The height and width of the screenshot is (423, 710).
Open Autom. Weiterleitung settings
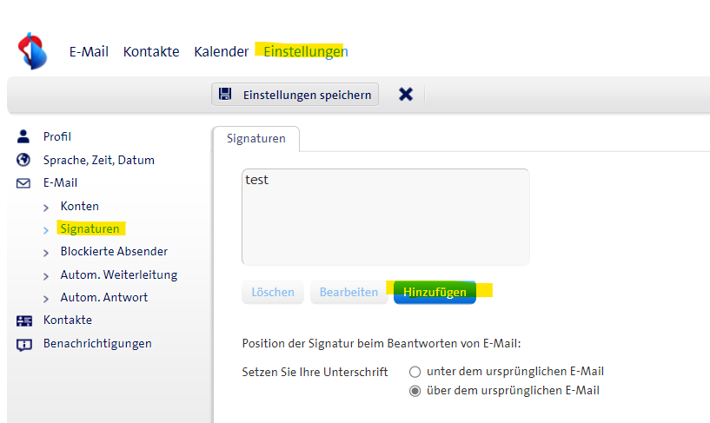pos(119,274)
